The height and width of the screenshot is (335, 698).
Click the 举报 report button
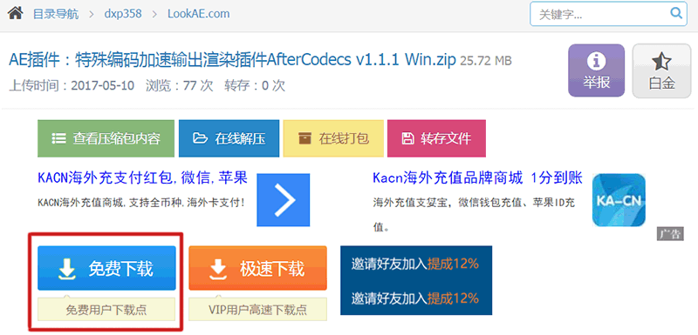[597, 70]
